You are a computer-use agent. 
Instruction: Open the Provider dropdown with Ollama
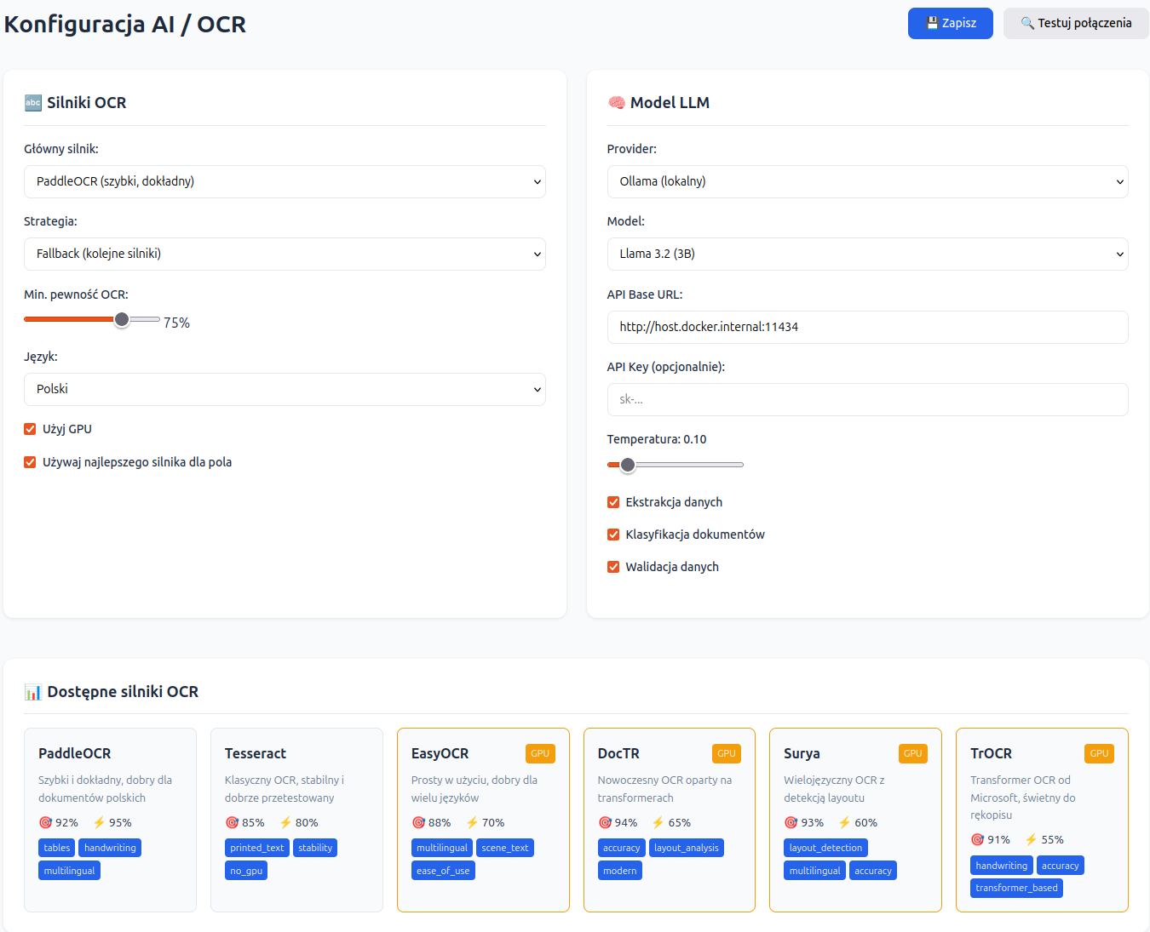coord(867,181)
